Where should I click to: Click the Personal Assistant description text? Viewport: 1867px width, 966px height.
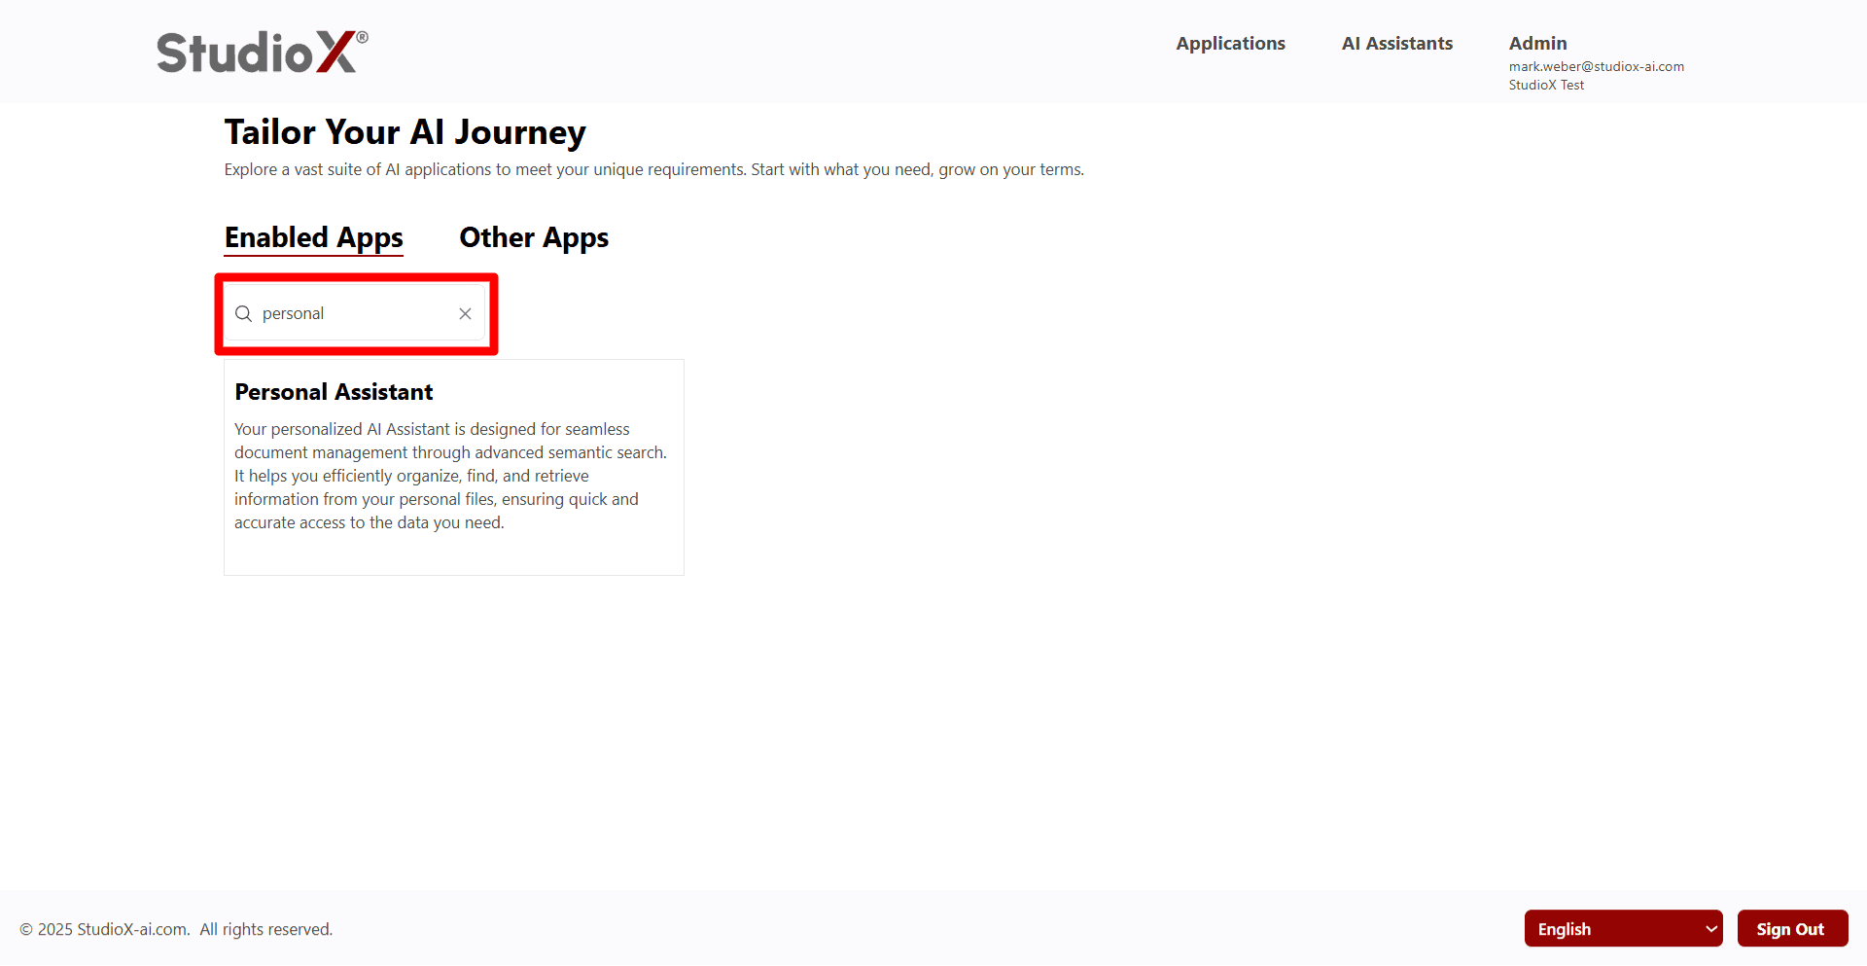(x=450, y=476)
